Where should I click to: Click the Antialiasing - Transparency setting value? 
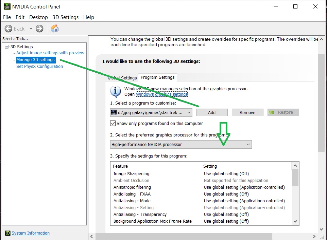point(226,215)
